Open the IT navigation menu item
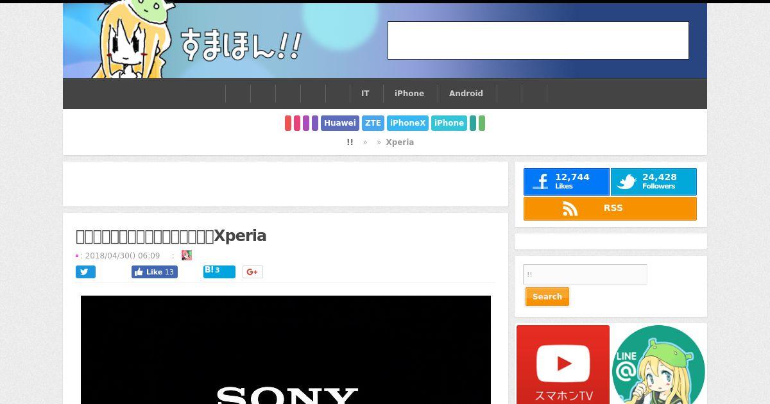 tap(365, 94)
